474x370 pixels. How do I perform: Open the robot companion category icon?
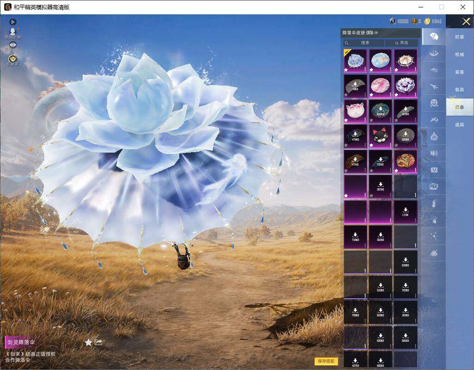tap(434, 137)
